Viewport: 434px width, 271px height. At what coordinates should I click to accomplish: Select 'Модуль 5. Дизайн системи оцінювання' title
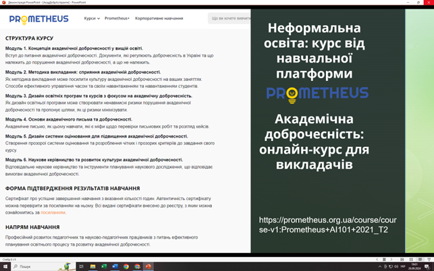97,136
